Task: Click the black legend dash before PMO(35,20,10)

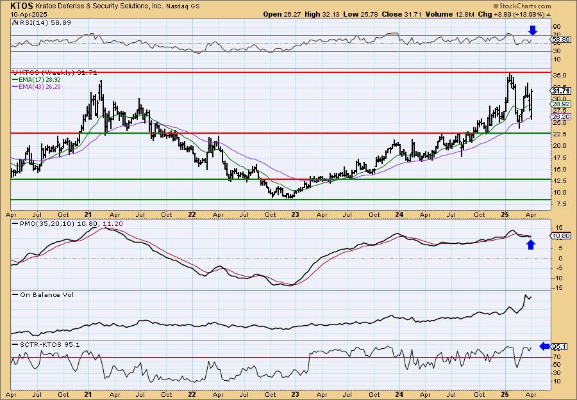Action: 15,224
